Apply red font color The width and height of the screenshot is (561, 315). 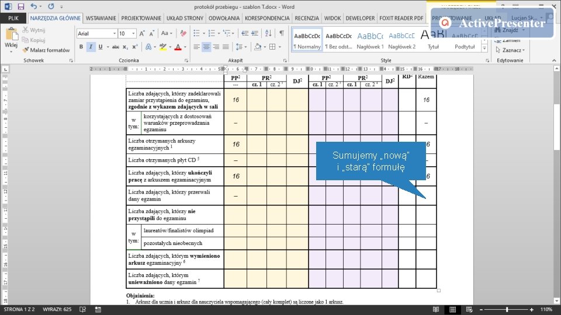pyautogui.click(x=178, y=47)
